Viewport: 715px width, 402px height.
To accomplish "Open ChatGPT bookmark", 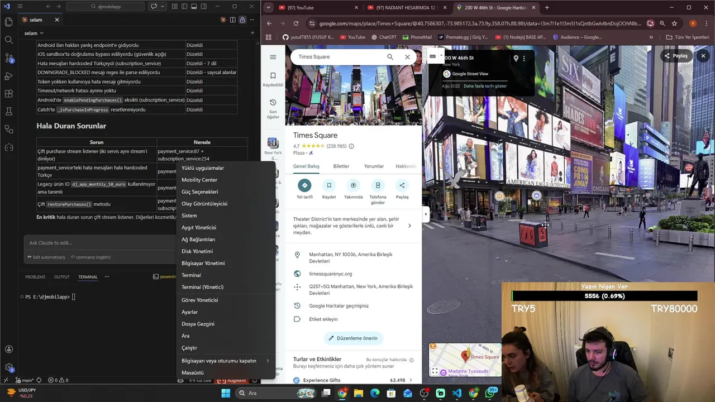I will pos(383,37).
